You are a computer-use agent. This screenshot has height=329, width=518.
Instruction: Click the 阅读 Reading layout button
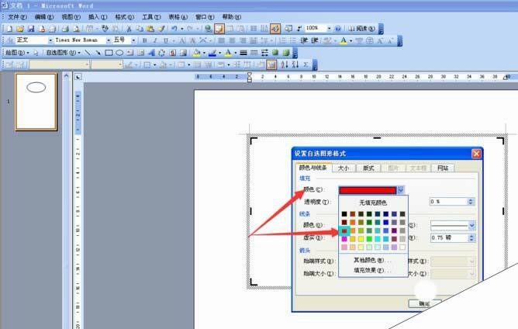coord(361,29)
